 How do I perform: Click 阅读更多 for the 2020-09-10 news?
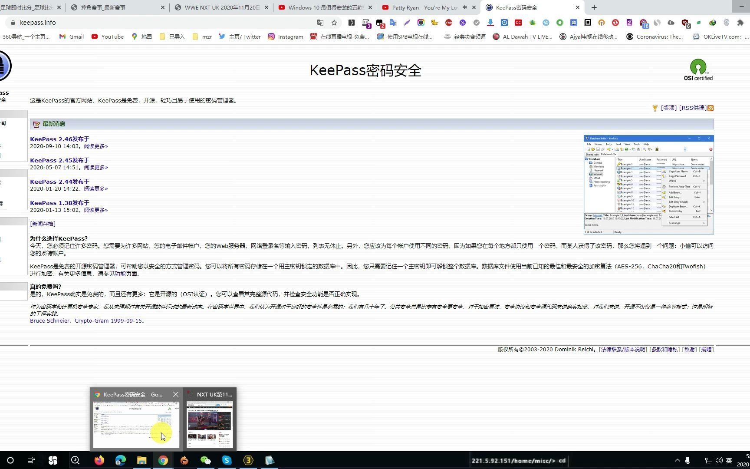[96, 146]
